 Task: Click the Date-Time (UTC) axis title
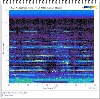(x=50, y=88)
